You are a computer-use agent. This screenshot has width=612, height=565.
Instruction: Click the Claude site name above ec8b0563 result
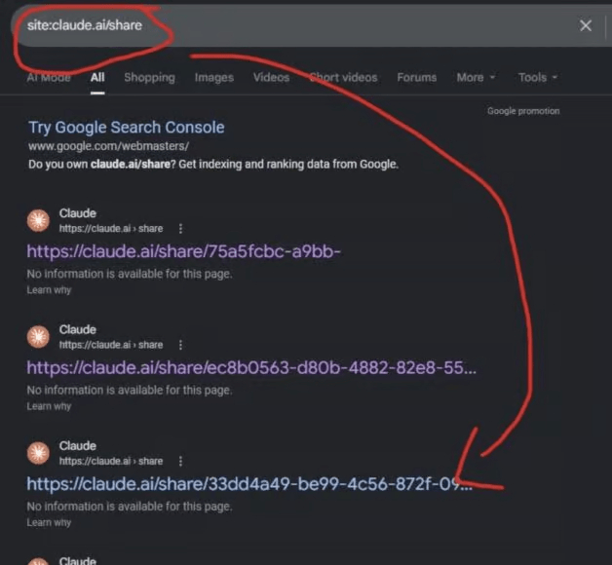tap(78, 329)
